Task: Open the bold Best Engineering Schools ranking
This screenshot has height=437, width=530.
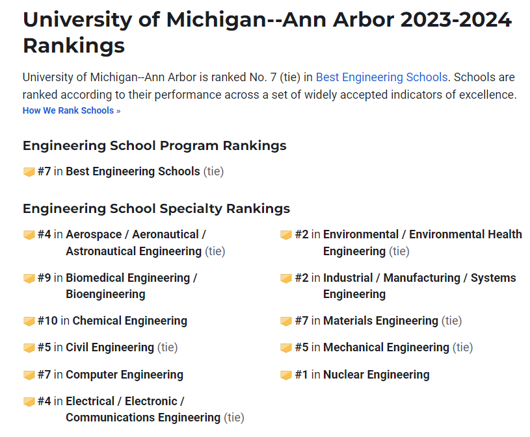Action: point(133,171)
